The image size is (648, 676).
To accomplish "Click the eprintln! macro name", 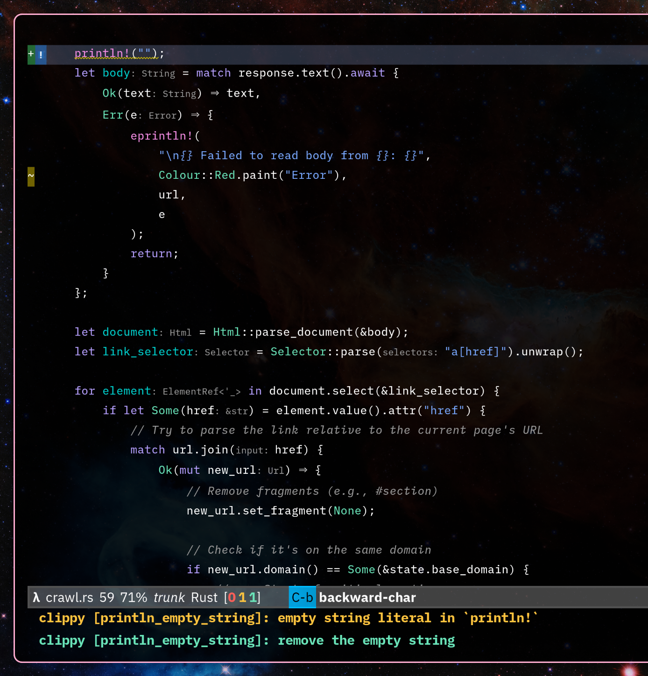I will (x=162, y=136).
